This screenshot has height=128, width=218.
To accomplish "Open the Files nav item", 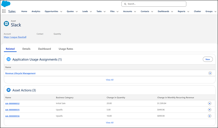I will [x=112, y=11].
